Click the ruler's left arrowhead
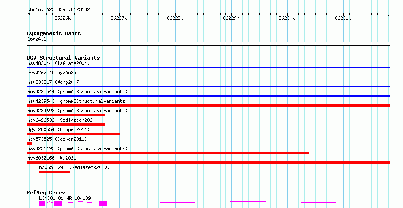Image resolution: width=403 pixels, height=208 pixels. (x=28, y=14)
